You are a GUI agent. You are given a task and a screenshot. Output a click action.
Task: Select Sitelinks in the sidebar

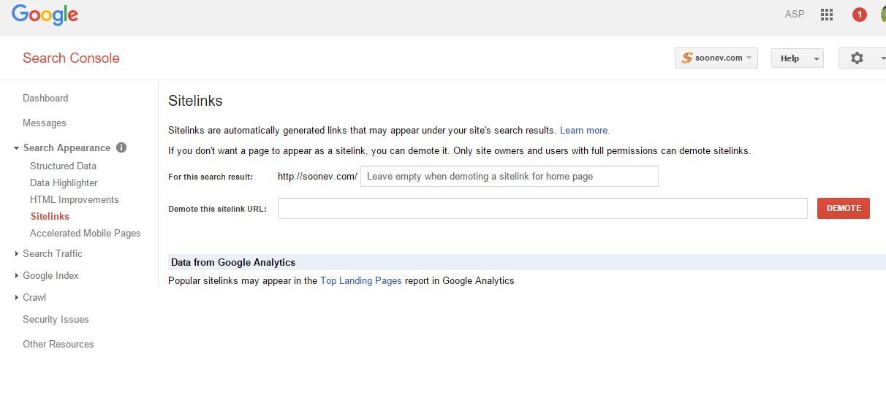point(50,216)
